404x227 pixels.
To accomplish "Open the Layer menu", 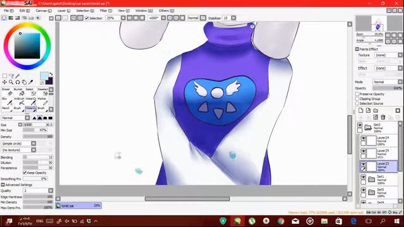I will tap(64, 11).
